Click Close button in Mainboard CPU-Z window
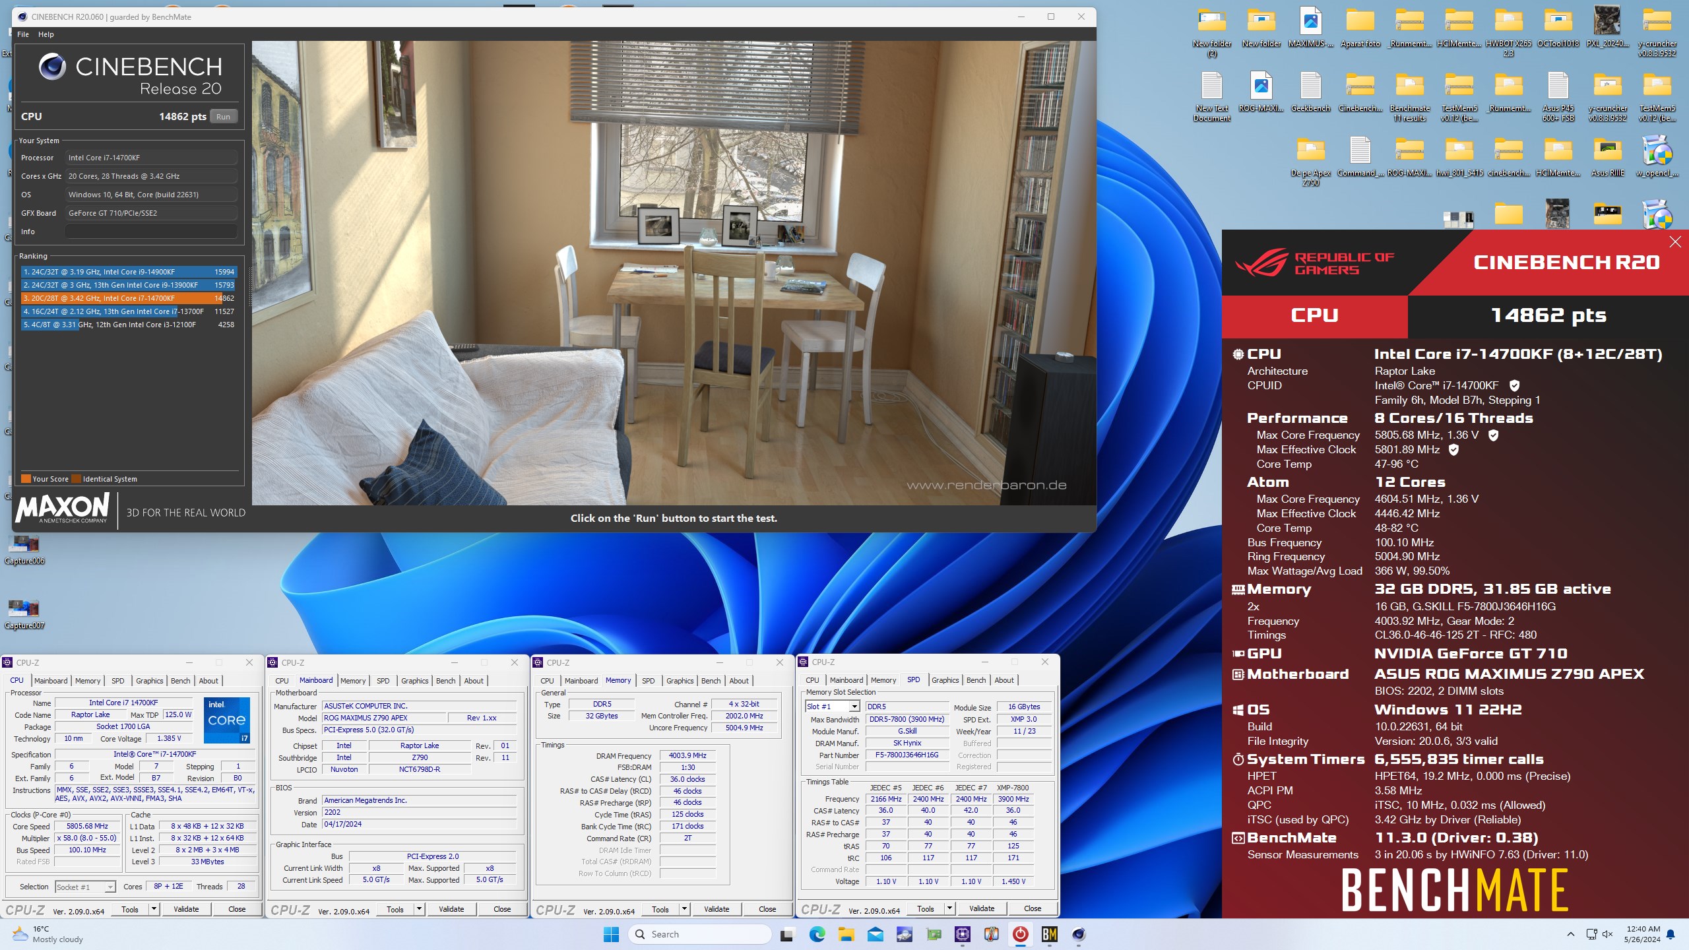This screenshot has height=950, width=1689. click(502, 909)
